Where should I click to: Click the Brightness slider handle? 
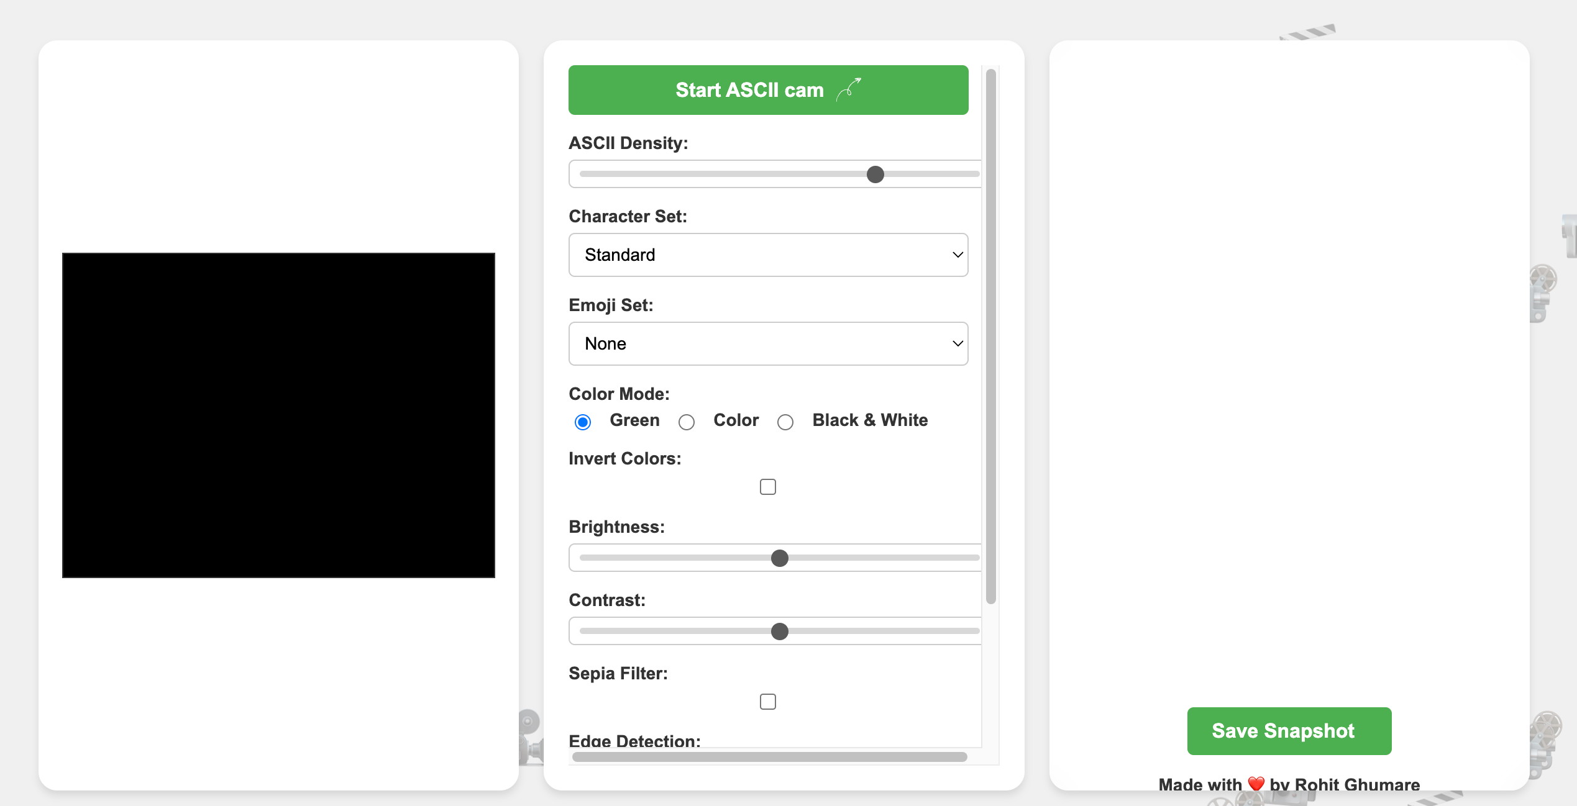[779, 558]
